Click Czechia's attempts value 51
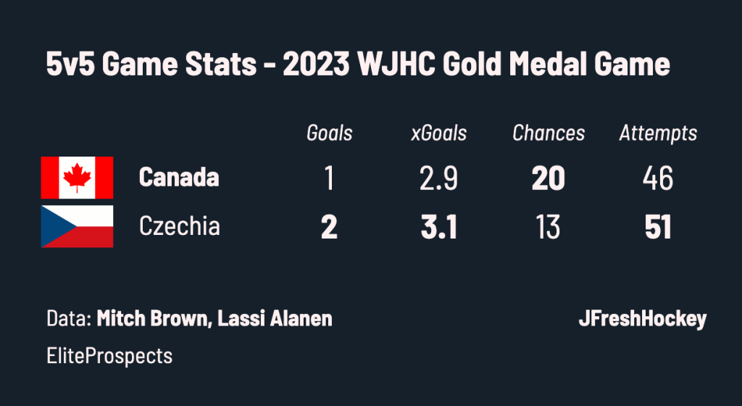The image size is (742, 406). pyautogui.click(x=658, y=227)
